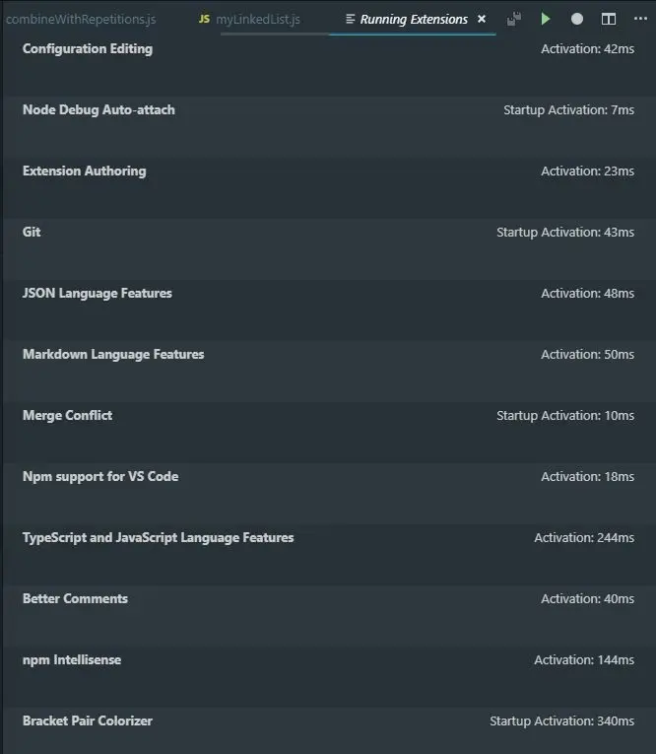Select JSON Language Features extension

coord(329,310)
